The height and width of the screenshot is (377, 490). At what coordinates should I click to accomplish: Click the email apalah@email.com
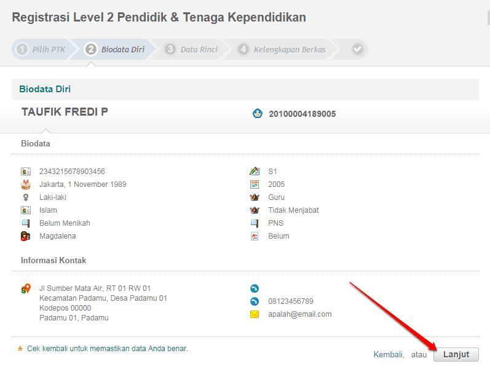(x=299, y=314)
